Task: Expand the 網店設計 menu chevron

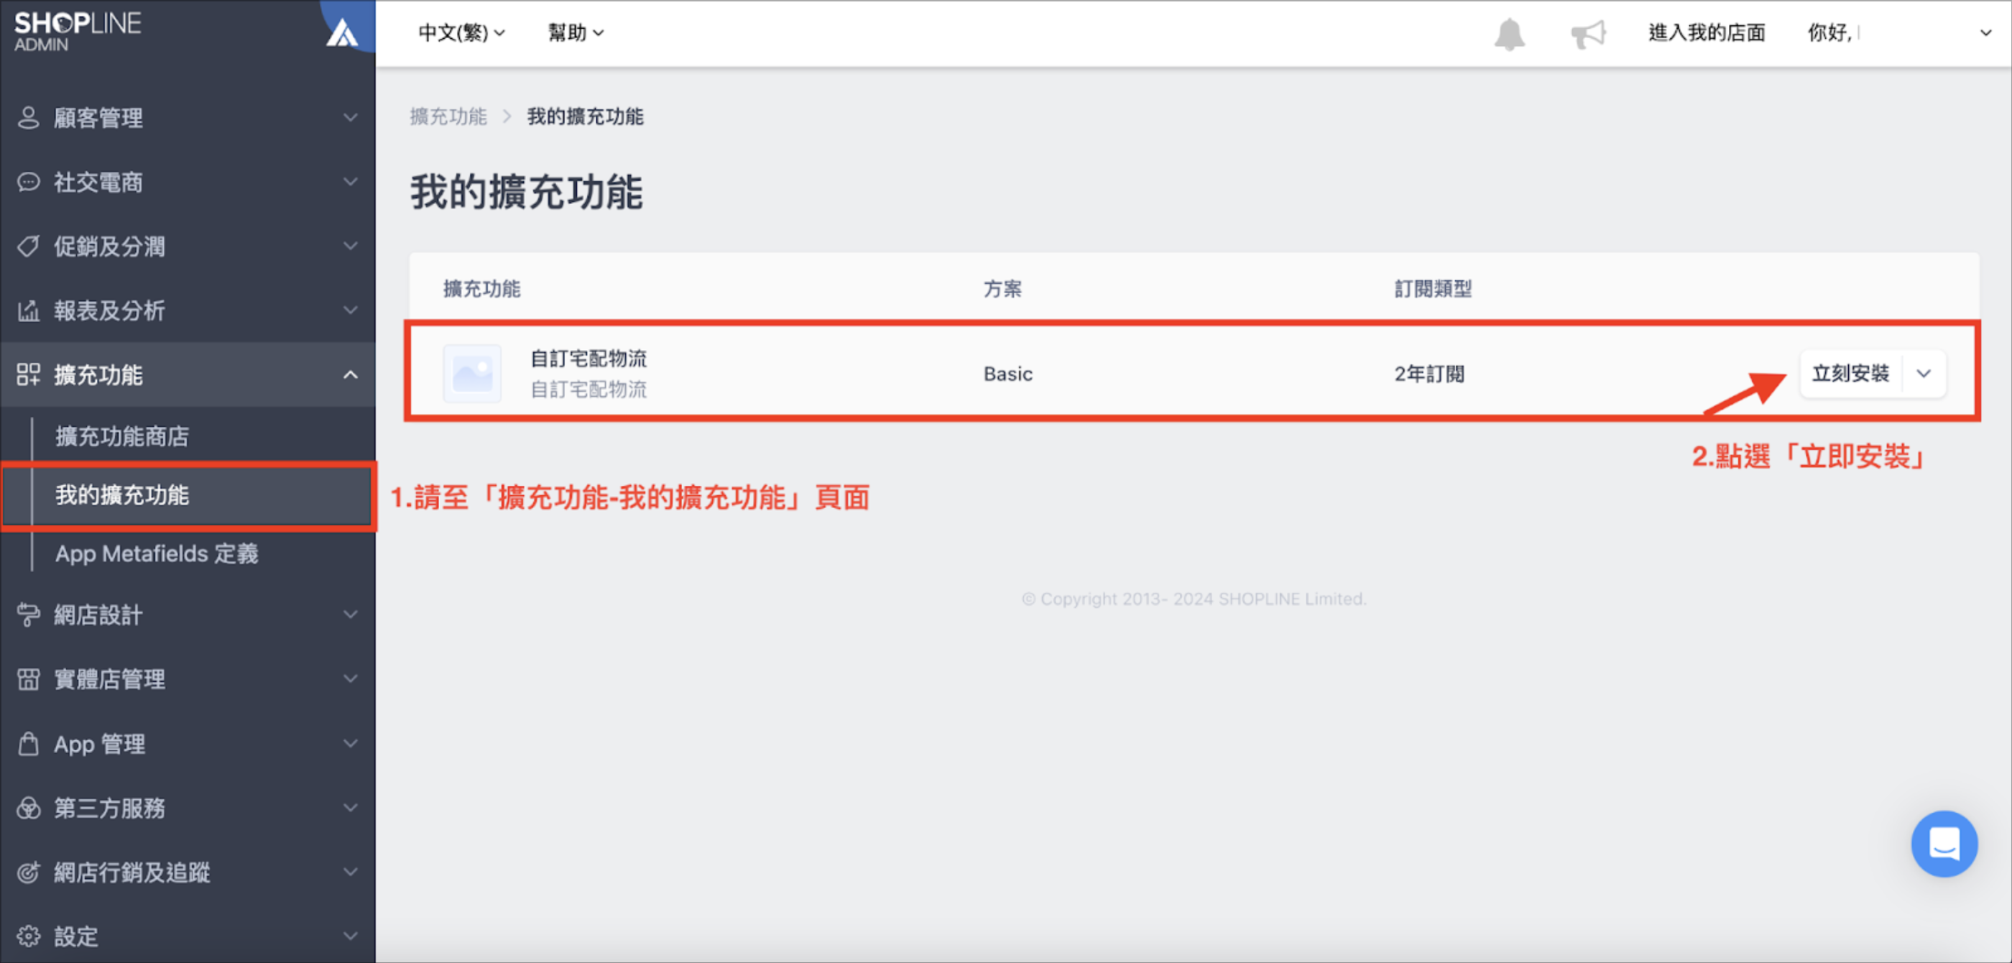Action: click(x=351, y=614)
